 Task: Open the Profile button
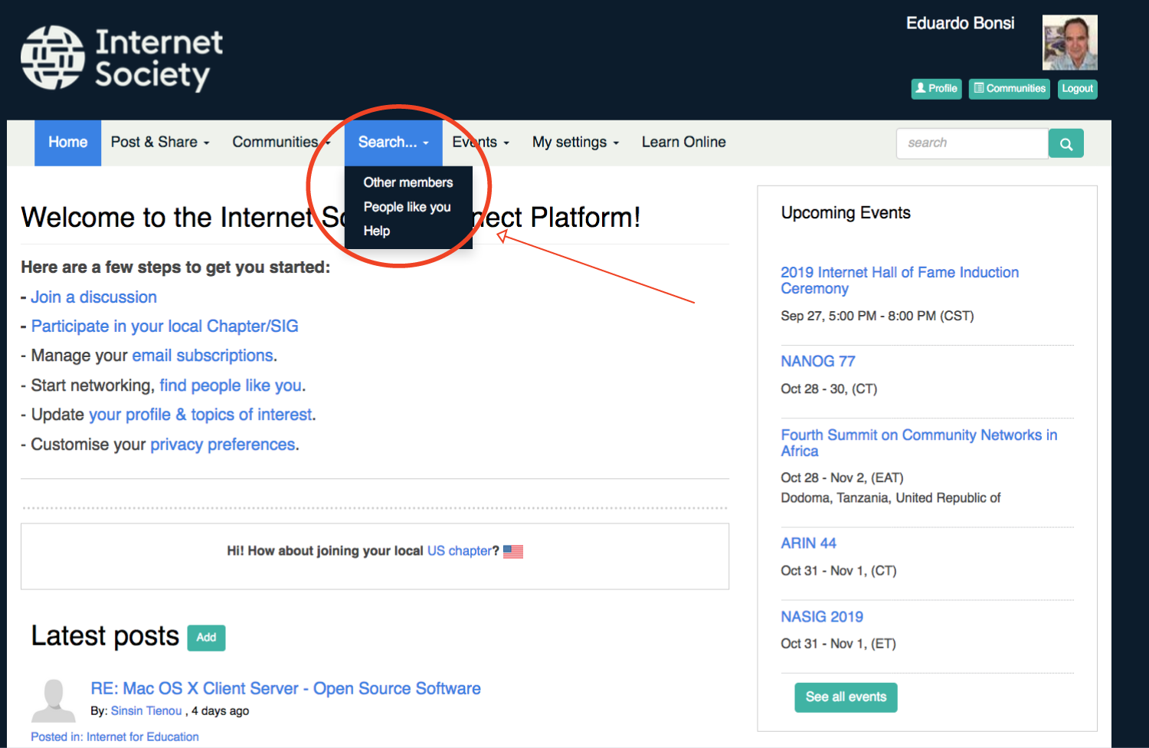click(x=936, y=89)
